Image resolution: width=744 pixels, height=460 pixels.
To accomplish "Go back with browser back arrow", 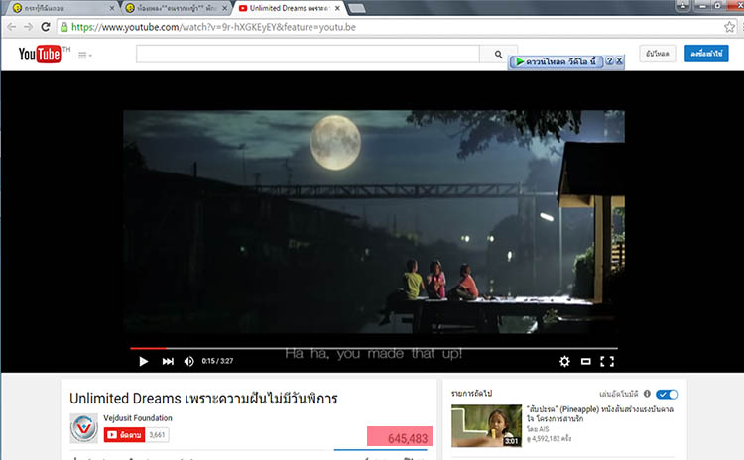I will coord(11,27).
